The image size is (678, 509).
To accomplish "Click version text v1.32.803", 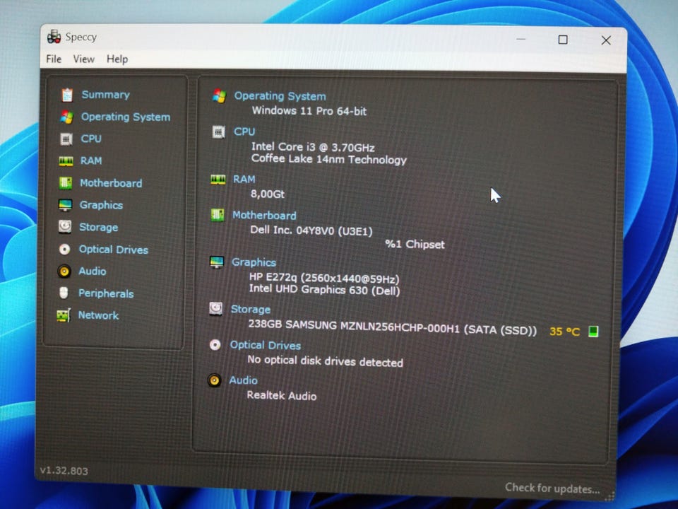I will [x=64, y=471].
